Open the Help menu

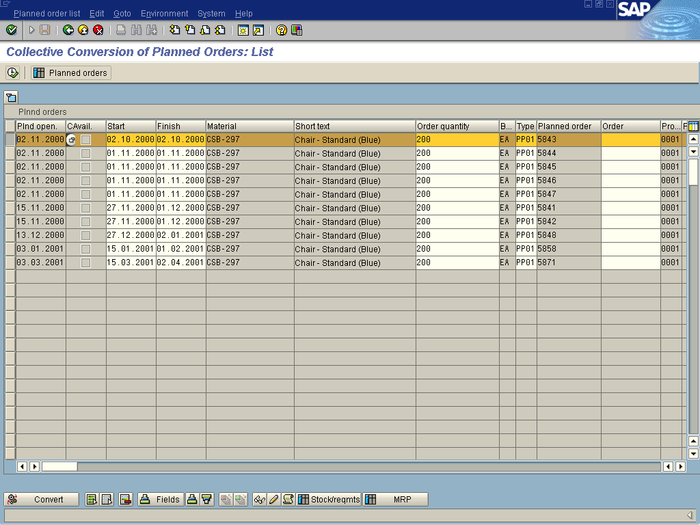click(244, 14)
